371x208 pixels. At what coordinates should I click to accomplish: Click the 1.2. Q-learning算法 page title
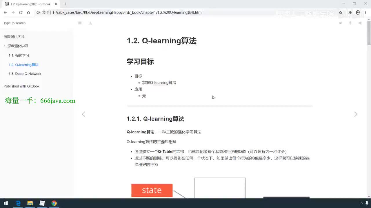pos(162,41)
